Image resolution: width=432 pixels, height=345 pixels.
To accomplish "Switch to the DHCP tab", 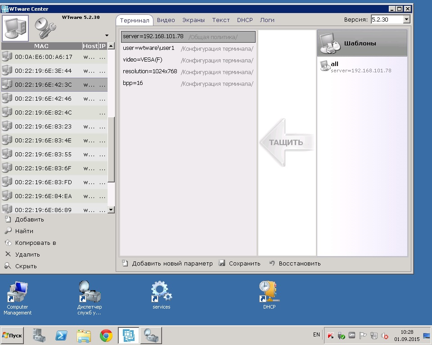I will 245,20.
